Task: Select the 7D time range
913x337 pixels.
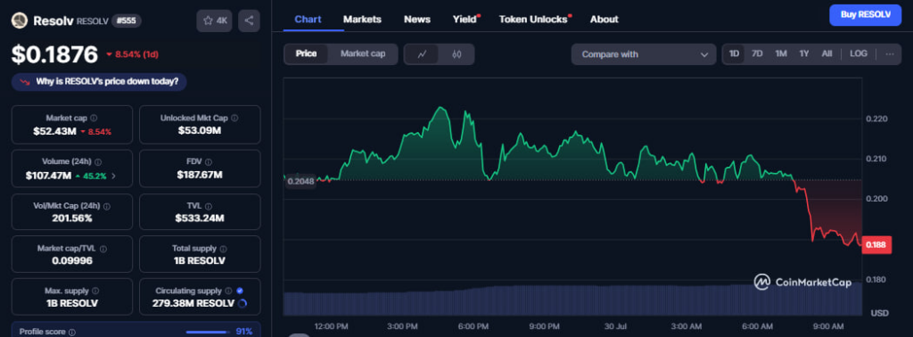Action: [757, 53]
